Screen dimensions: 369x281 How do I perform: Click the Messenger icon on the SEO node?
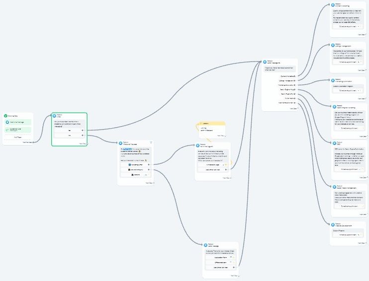[333, 143]
